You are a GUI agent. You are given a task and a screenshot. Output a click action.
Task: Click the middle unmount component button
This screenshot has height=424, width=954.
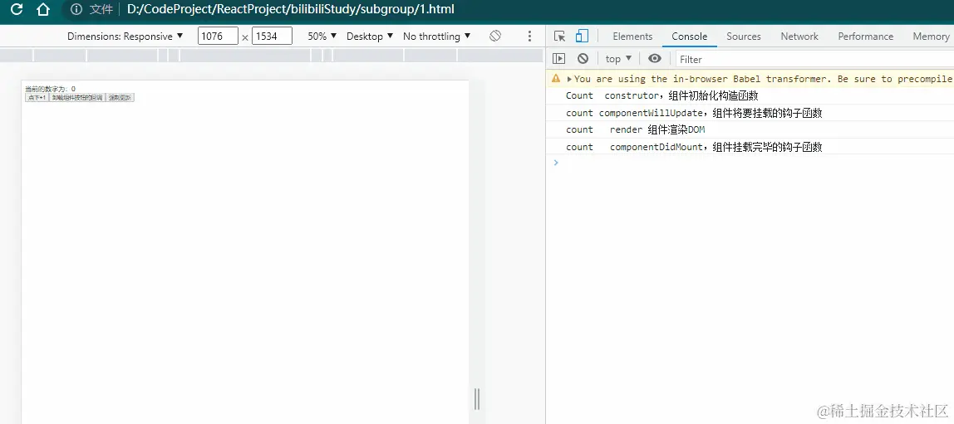77,97
